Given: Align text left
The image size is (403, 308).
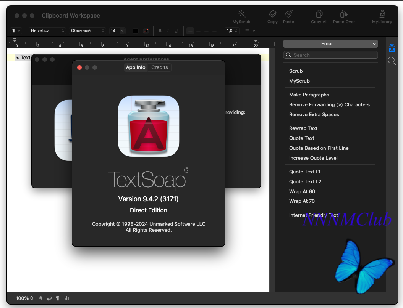Looking at the screenshot, I should click(190, 31).
